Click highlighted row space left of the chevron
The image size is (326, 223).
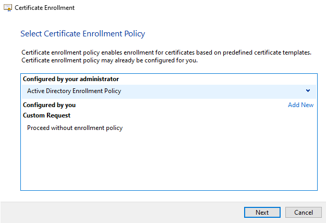(x=212, y=91)
